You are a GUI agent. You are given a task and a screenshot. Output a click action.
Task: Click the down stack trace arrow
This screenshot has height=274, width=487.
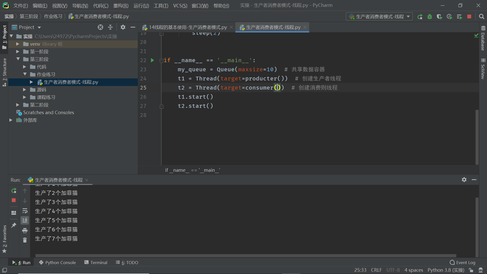click(x=25, y=201)
